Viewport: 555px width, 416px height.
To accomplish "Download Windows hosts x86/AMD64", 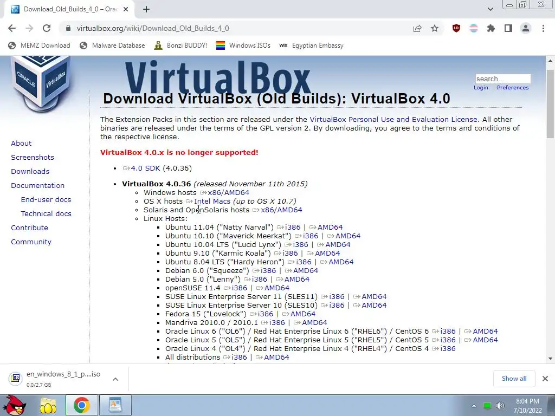I will coord(228,193).
